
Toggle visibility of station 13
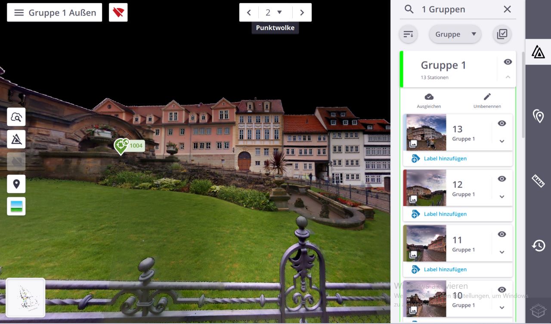pyautogui.click(x=502, y=123)
